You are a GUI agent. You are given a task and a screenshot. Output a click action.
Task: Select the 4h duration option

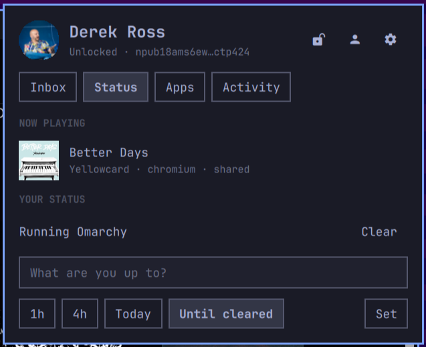tap(80, 314)
